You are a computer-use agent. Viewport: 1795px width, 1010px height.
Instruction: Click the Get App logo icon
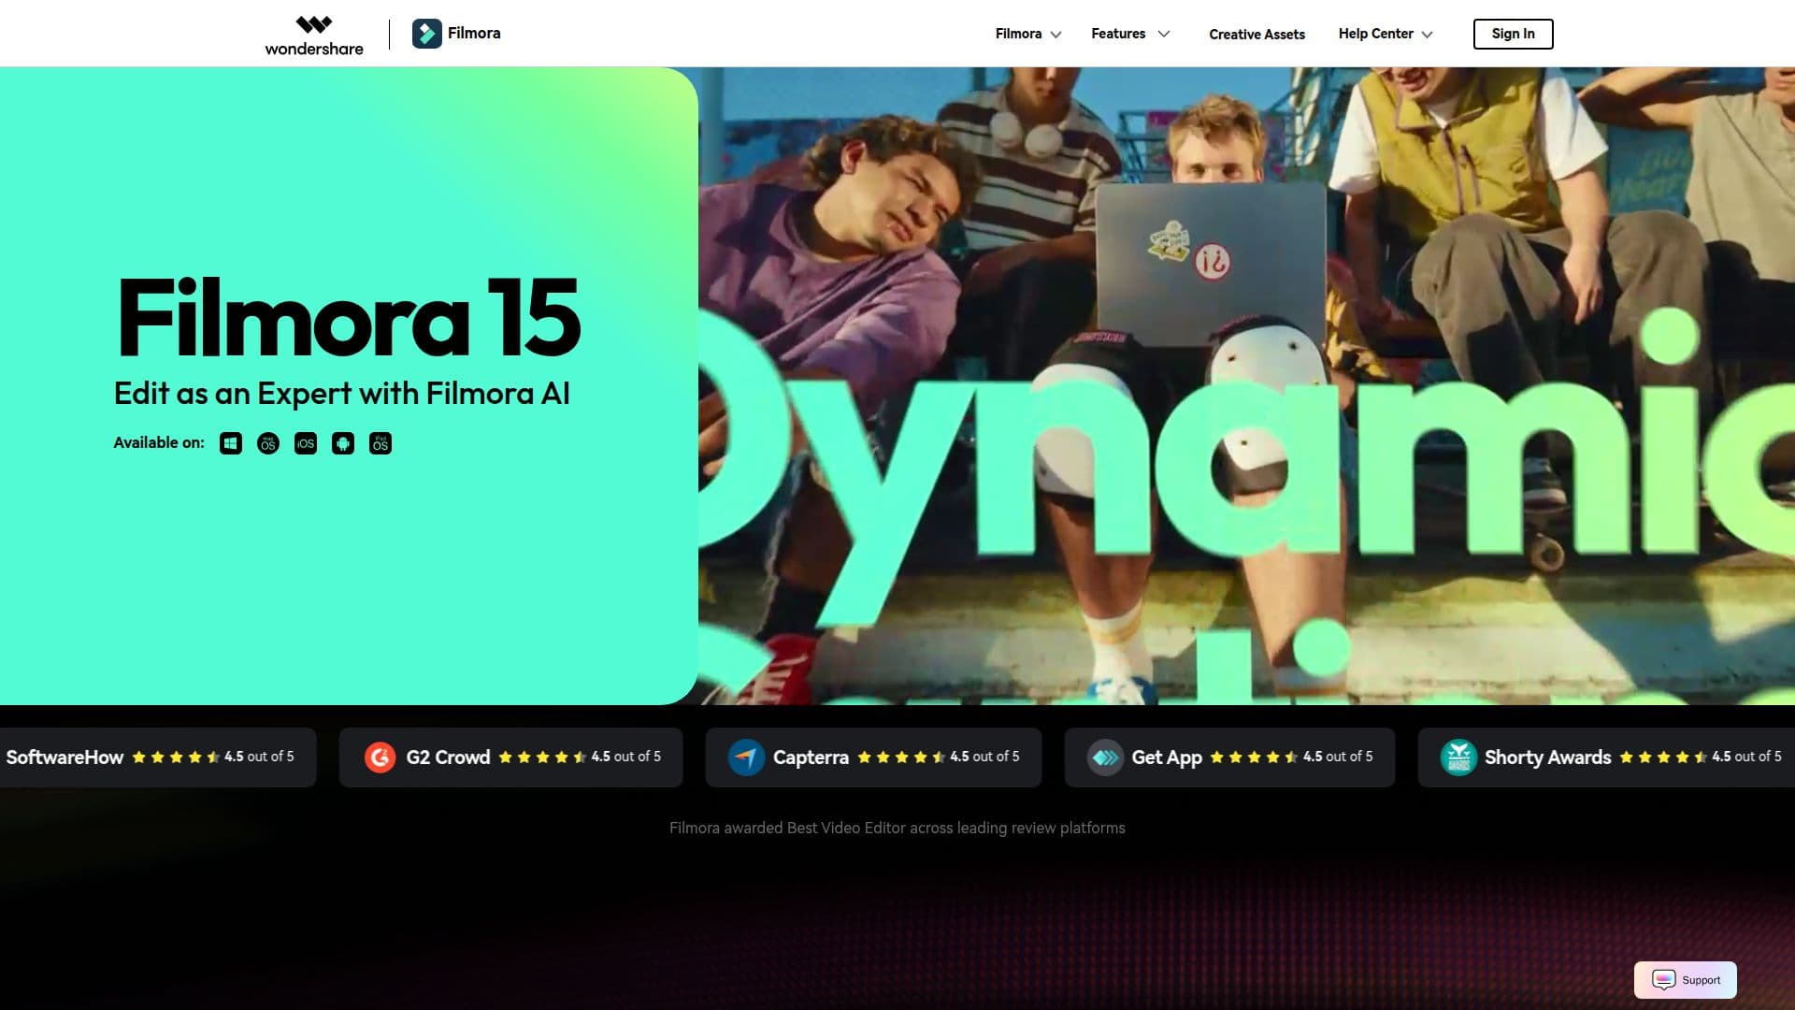click(x=1105, y=757)
